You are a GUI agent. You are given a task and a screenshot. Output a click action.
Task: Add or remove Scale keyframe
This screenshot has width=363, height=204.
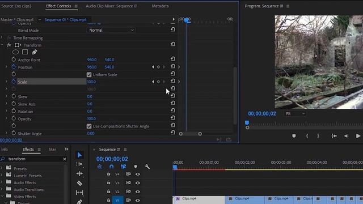pos(158,82)
